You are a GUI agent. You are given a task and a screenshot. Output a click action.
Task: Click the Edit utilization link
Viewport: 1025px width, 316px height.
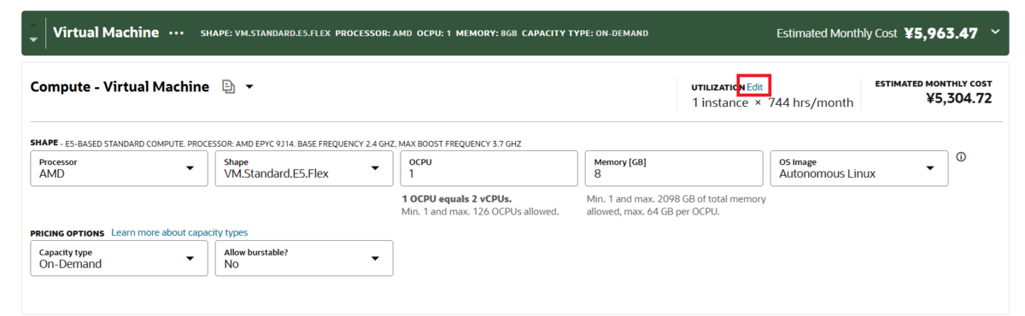click(755, 87)
